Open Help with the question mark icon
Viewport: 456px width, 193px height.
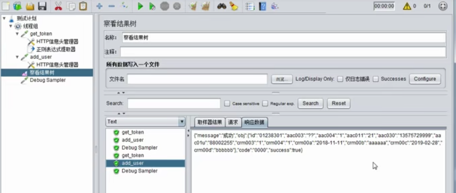pos(262,6)
